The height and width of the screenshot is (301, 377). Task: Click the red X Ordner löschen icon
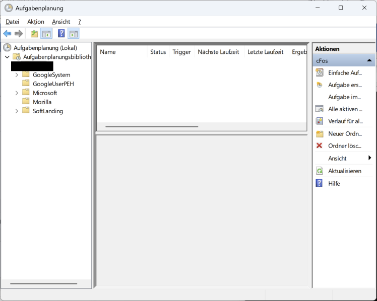click(319, 145)
